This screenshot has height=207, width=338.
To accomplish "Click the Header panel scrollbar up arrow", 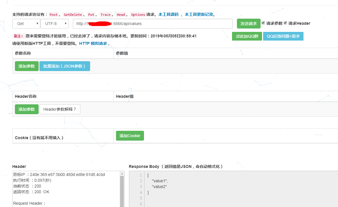I will coord(122,174).
